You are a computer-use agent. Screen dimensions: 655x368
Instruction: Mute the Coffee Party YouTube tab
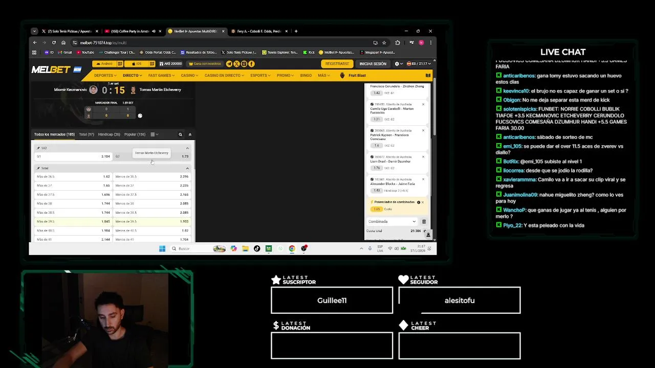154,31
